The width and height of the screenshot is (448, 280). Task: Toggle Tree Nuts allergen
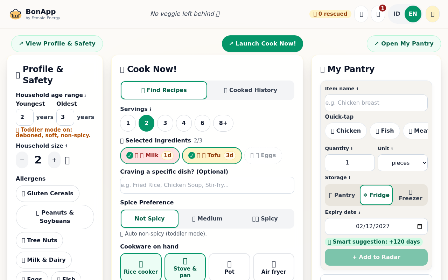click(x=39, y=240)
